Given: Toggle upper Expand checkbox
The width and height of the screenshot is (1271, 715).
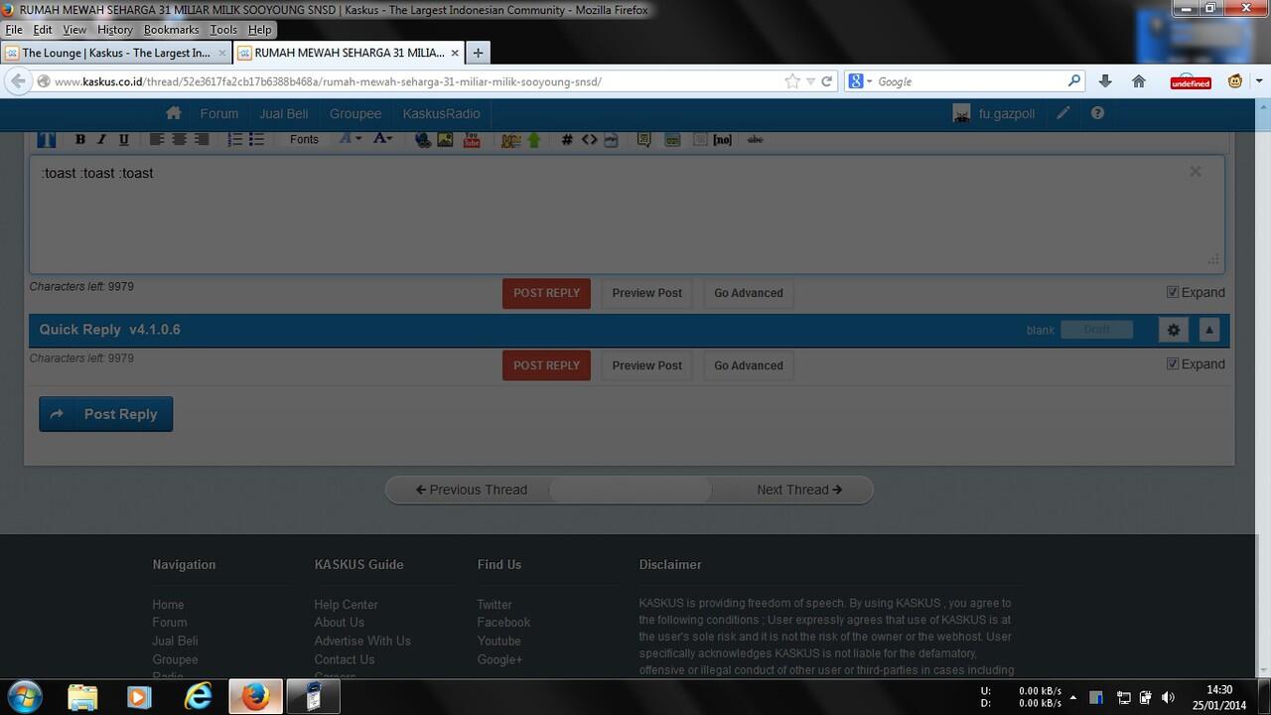Looking at the screenshot, I should click(1173, 292).
